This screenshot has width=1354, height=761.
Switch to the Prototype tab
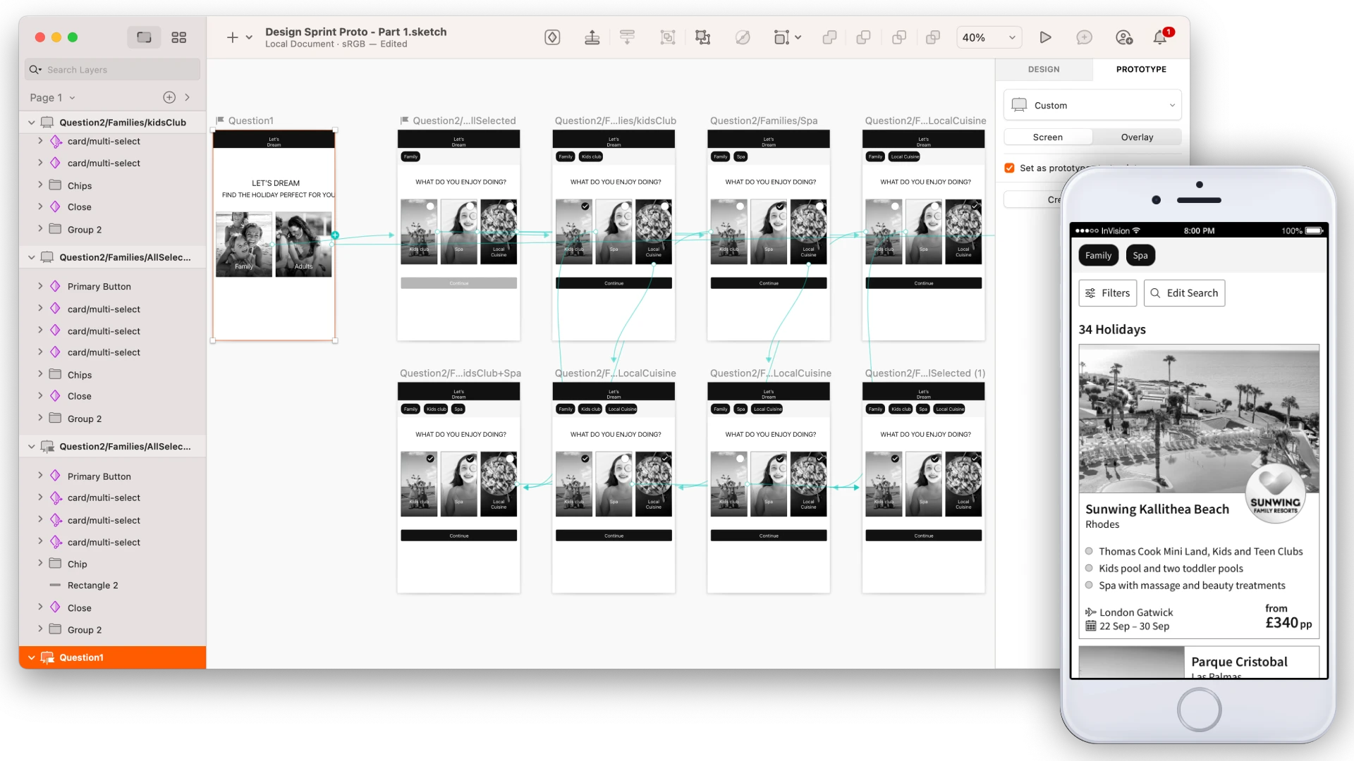[1140, 69]
